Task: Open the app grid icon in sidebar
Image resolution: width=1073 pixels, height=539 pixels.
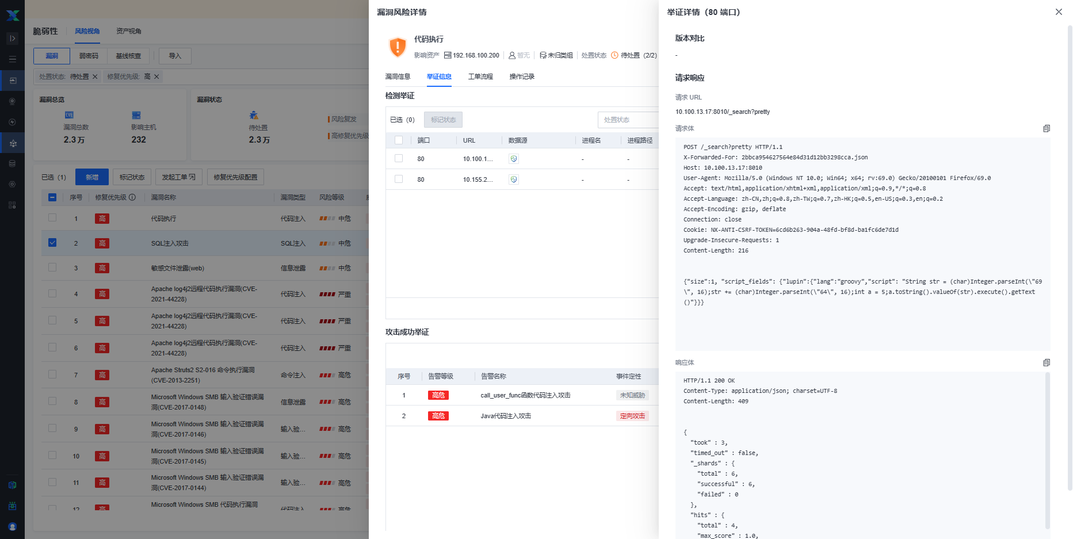Action: 12,205
